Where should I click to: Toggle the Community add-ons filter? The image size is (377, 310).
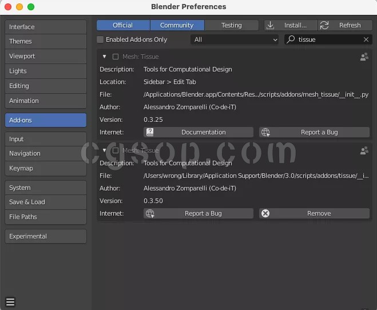point(177,25)
